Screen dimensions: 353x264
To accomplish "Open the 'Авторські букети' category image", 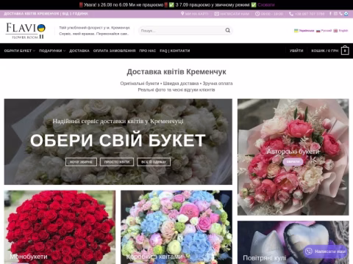I will 293,157.
